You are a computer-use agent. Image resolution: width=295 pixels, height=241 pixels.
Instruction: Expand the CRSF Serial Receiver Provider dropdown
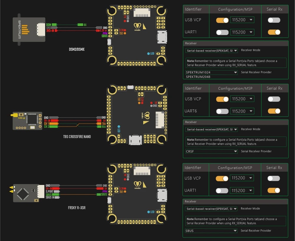[x=212, y=151]
